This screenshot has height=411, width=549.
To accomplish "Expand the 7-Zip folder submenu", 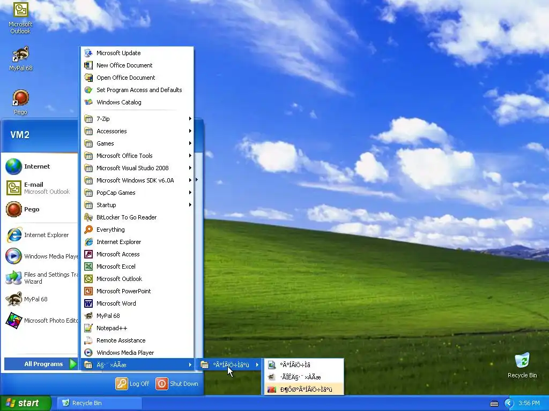I will pos(137,119).
